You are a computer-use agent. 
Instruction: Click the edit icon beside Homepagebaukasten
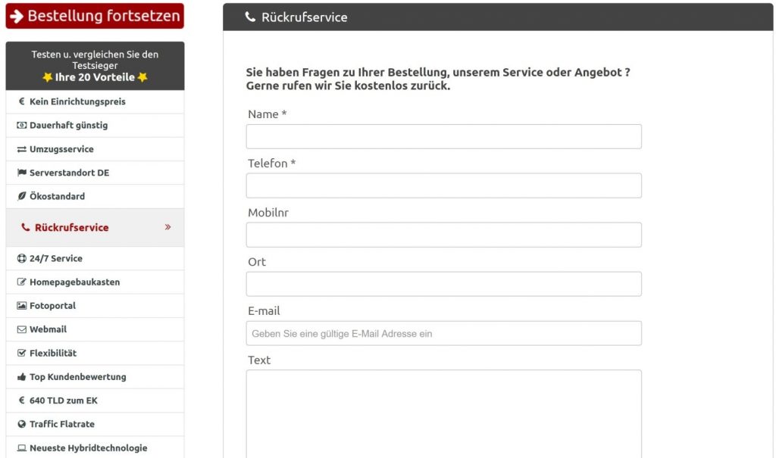(21, 282)
